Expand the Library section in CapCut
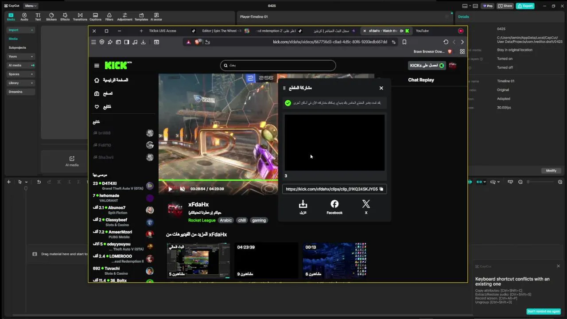 (21, 83)
